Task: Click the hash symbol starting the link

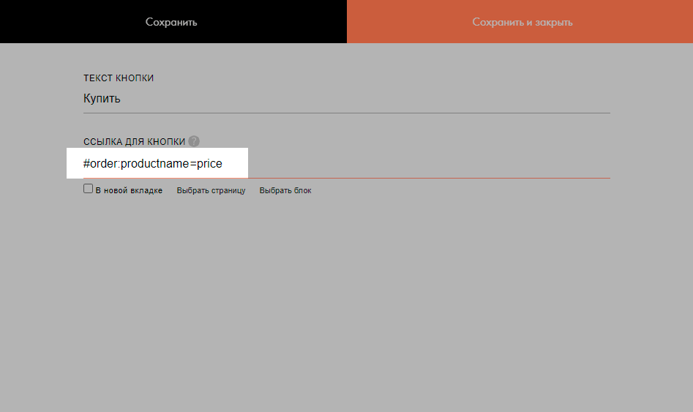Action: coord(86,164)
